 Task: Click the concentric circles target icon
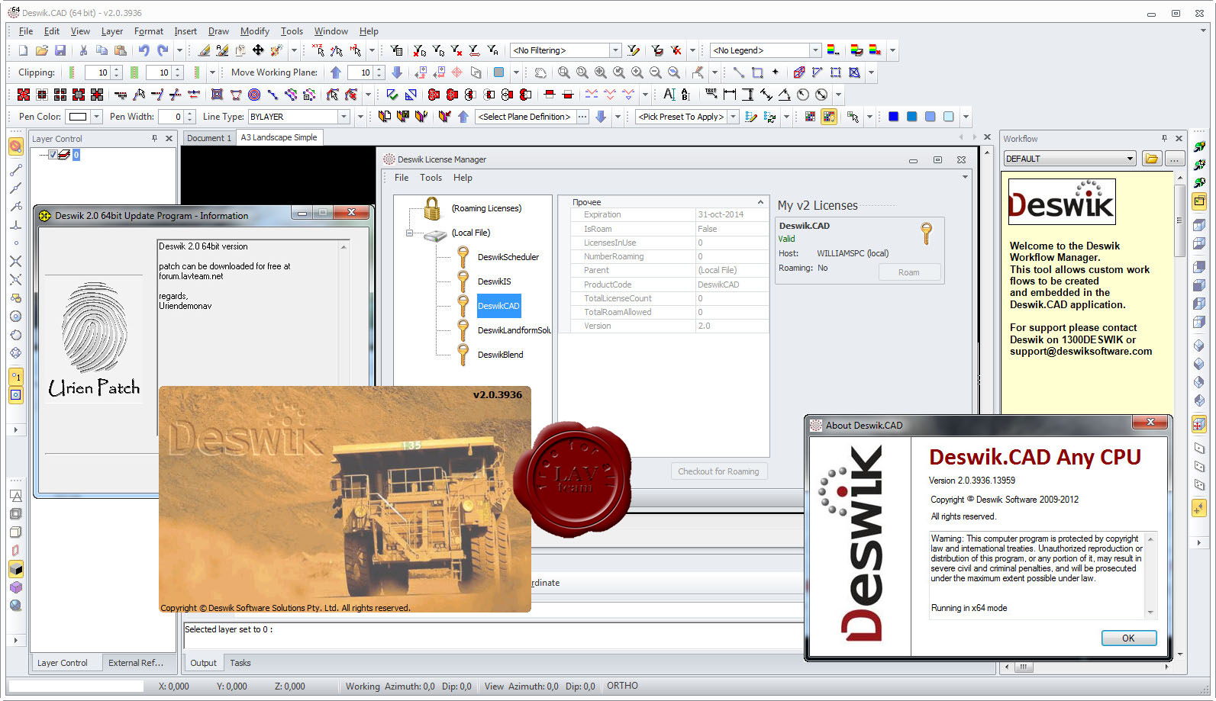coord(254,95)
